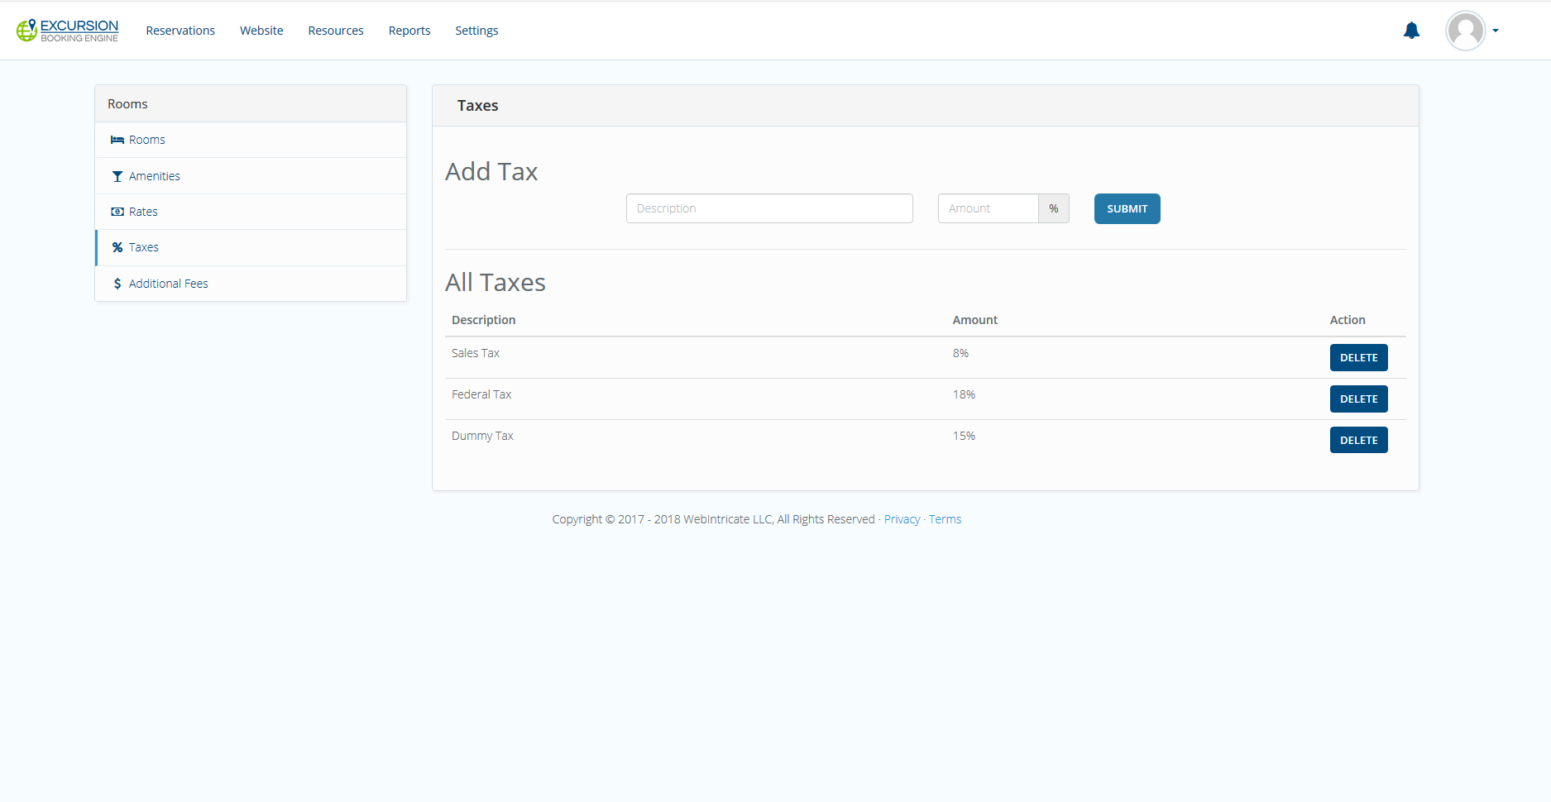
Task: Click the bed icon beside Rooms
Action: (x=117, y=141)
